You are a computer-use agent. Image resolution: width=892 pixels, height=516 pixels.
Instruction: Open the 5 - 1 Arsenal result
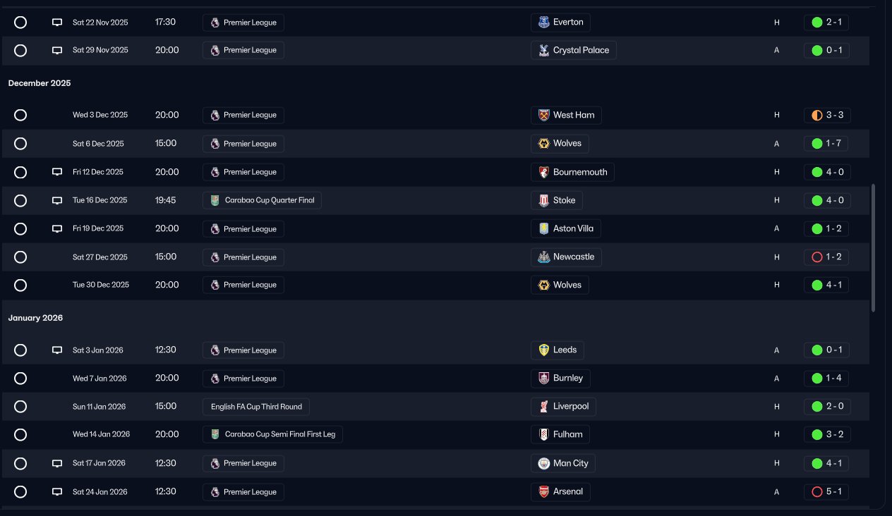[827, 491]
